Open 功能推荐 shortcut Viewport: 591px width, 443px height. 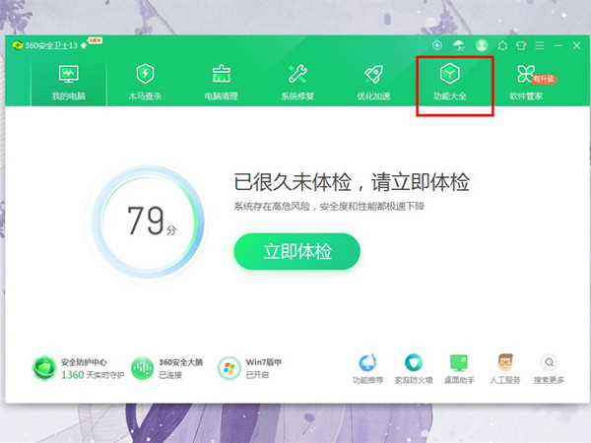pos(368,367)
